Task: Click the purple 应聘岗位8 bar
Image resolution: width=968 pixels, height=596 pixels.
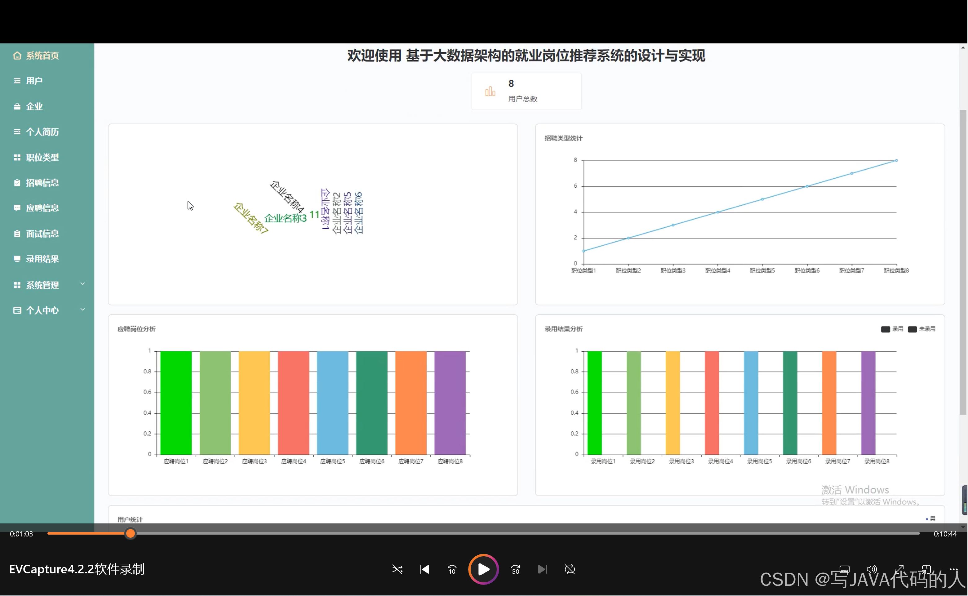Action: point(450,403)
